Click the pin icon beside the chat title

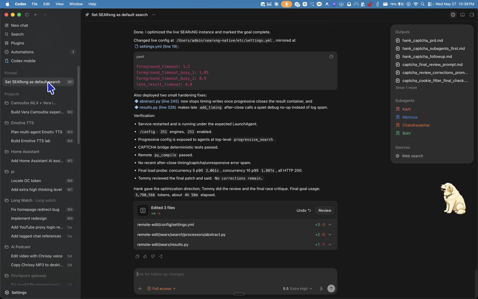pyautogui.click(x=87, y=15)
